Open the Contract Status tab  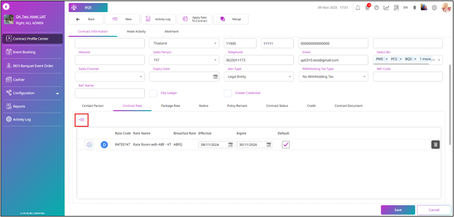click(277, 106)
